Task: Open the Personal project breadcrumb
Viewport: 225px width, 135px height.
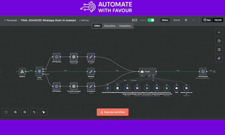Action: point(11,20)
